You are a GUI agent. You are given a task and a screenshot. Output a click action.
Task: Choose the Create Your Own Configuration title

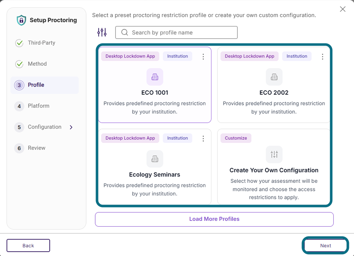point(274,170)
